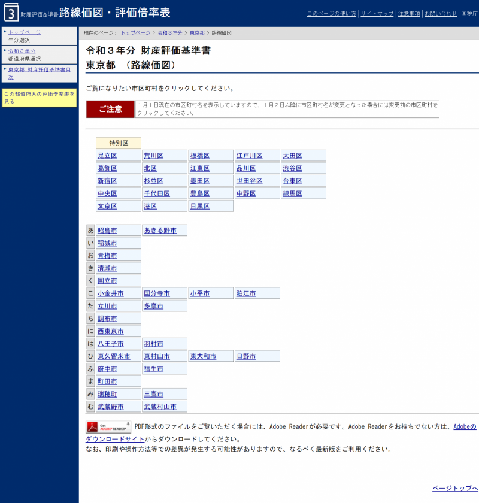Choose 渋谷区 in the ward table
Screen dimensions: 479x503
[292, 168]
